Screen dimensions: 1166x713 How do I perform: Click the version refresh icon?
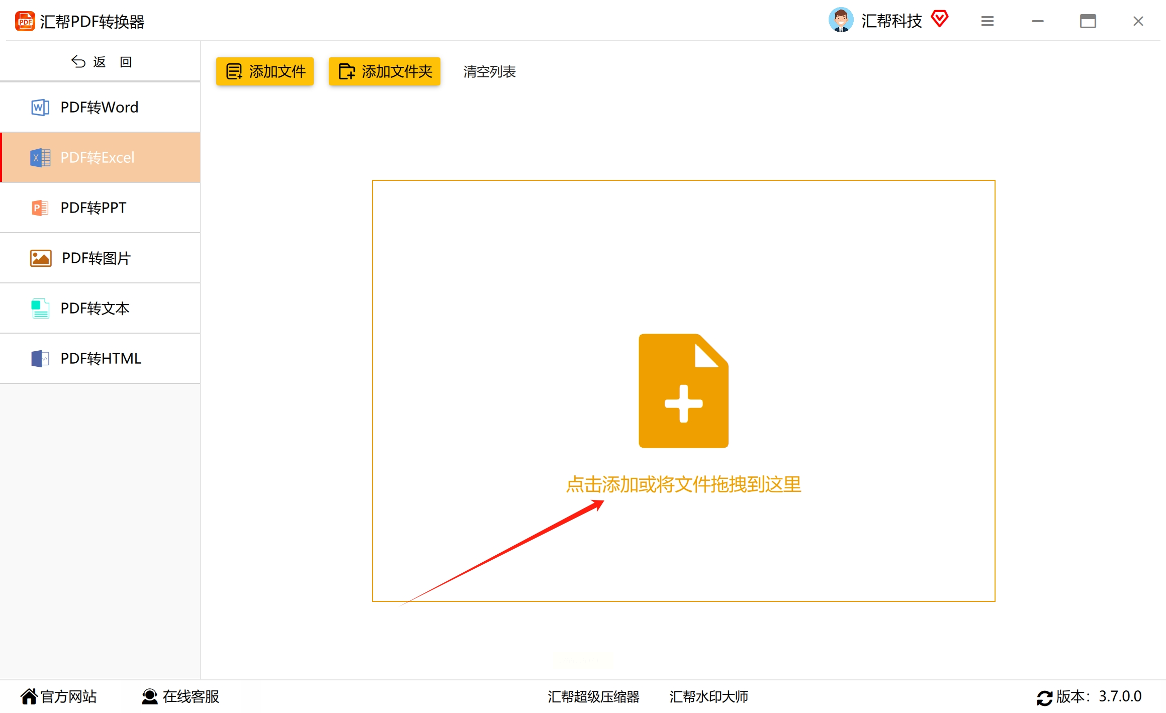[1044, 698]
